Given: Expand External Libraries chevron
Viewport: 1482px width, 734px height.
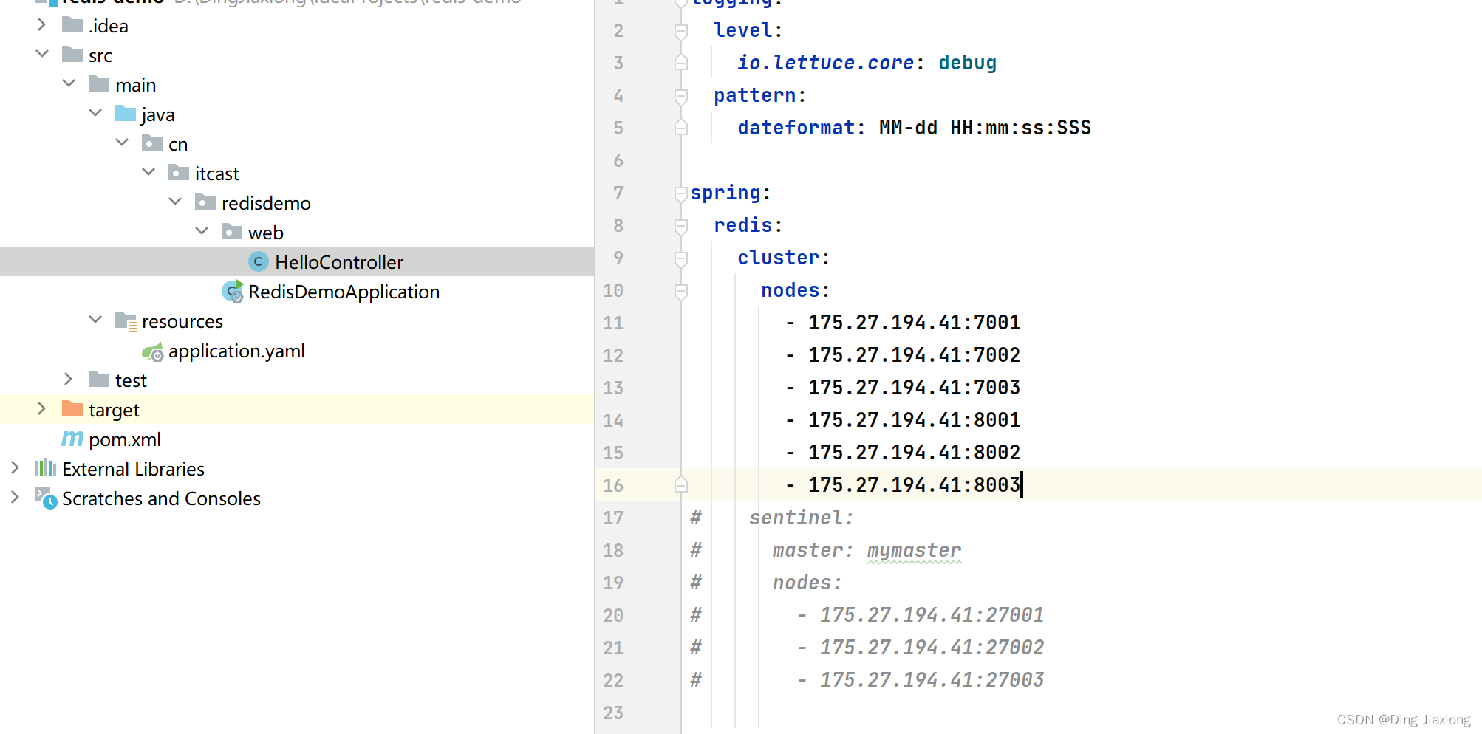Looking at the screenshot, I should coord(16,468).
